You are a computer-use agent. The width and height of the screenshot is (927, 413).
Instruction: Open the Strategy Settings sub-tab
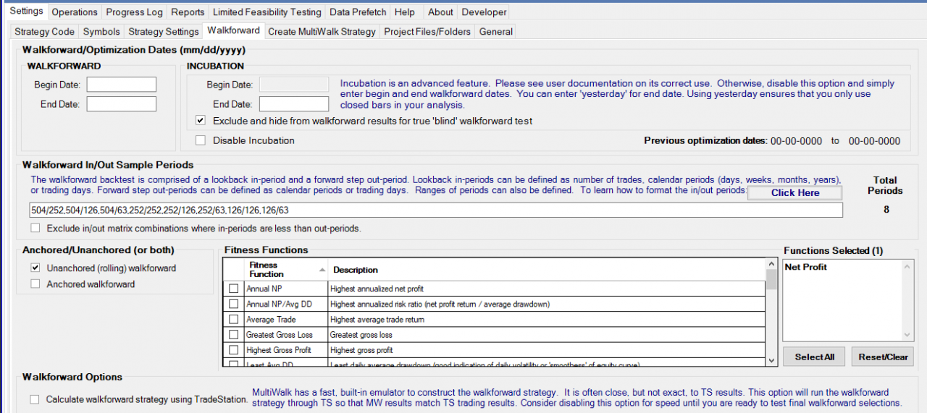(x=163, y=31)
